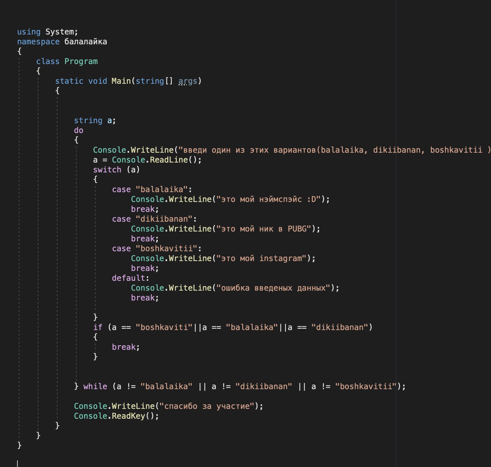
Task: Click the case "balalaika" string label
Action: [x=161, y=189]
